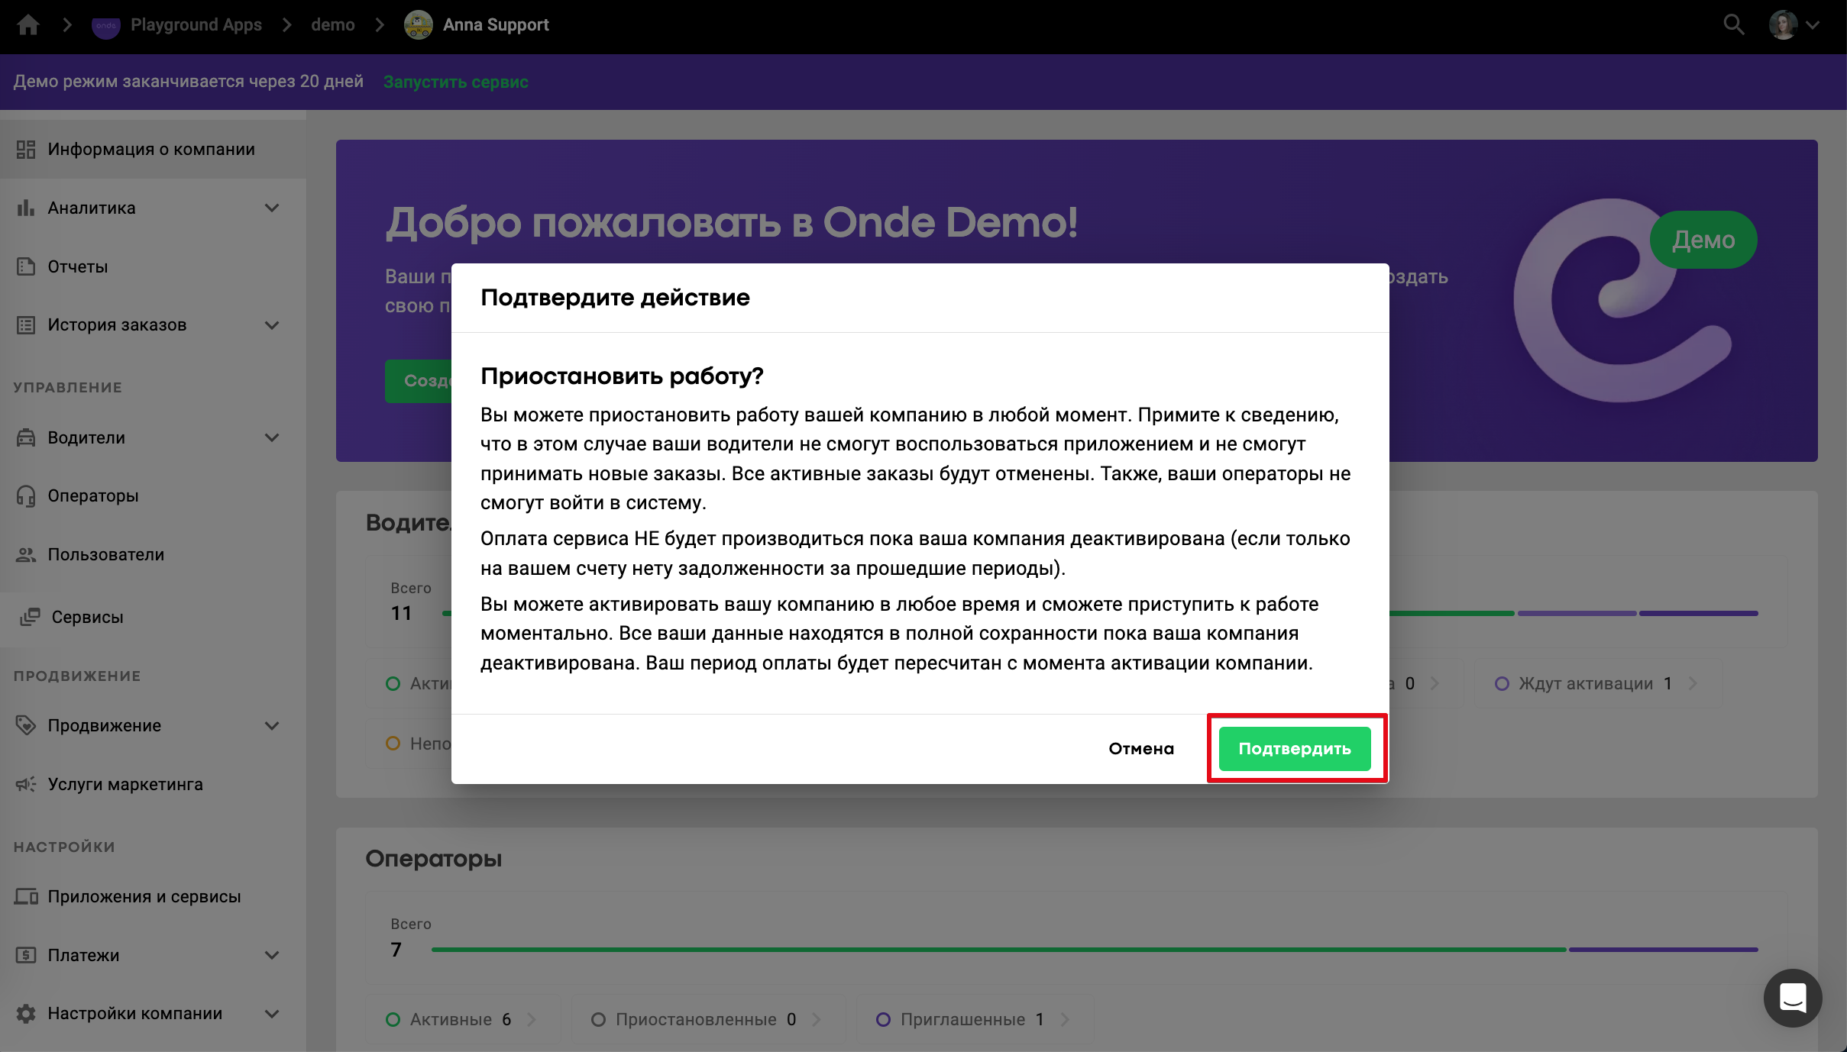1847x1052 pixels.
Task: Click the Anna Support taxi avatar
Action: (418, 25)
